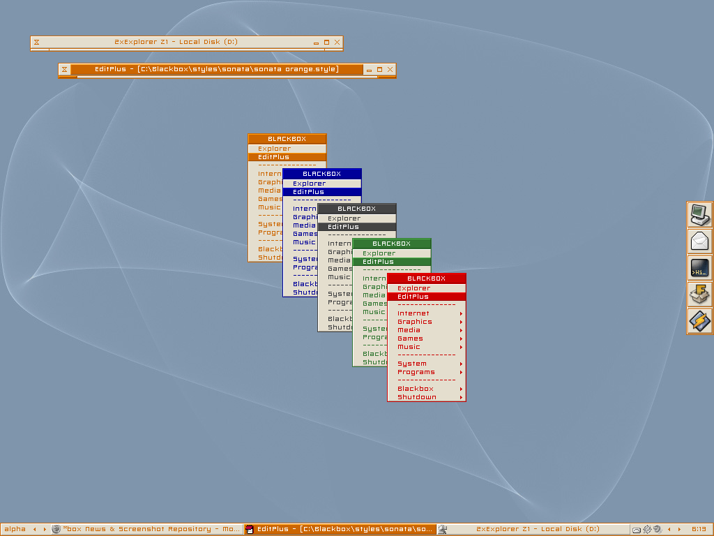Launch the F box dock icon

point(700,295)
